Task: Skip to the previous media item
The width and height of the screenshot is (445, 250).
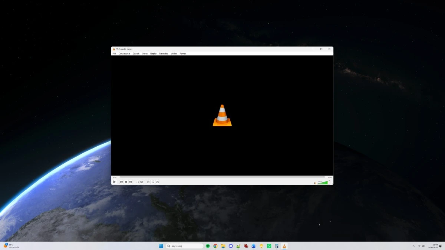Action: point(121,182)
